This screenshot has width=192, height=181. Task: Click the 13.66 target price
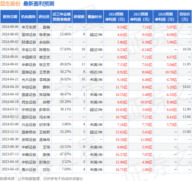[x=187, y=117]
